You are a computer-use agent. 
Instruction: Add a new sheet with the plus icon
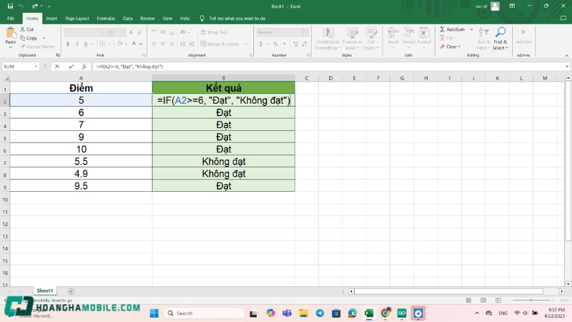71,291
